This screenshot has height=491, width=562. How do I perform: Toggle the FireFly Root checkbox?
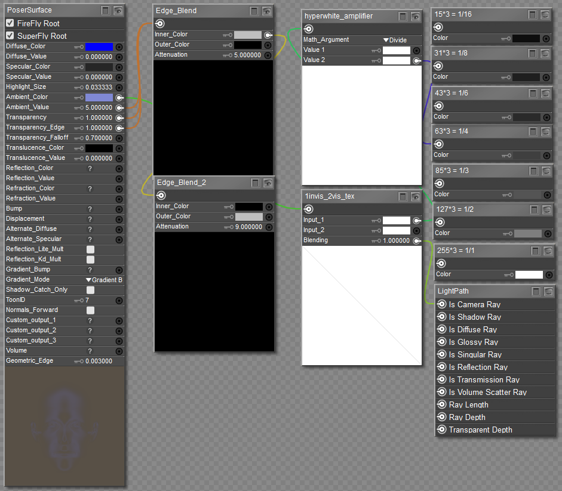[x=10, y=23]
